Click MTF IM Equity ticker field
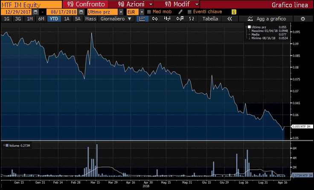Viewport: 314px width, 190px height. click(32, 5)
